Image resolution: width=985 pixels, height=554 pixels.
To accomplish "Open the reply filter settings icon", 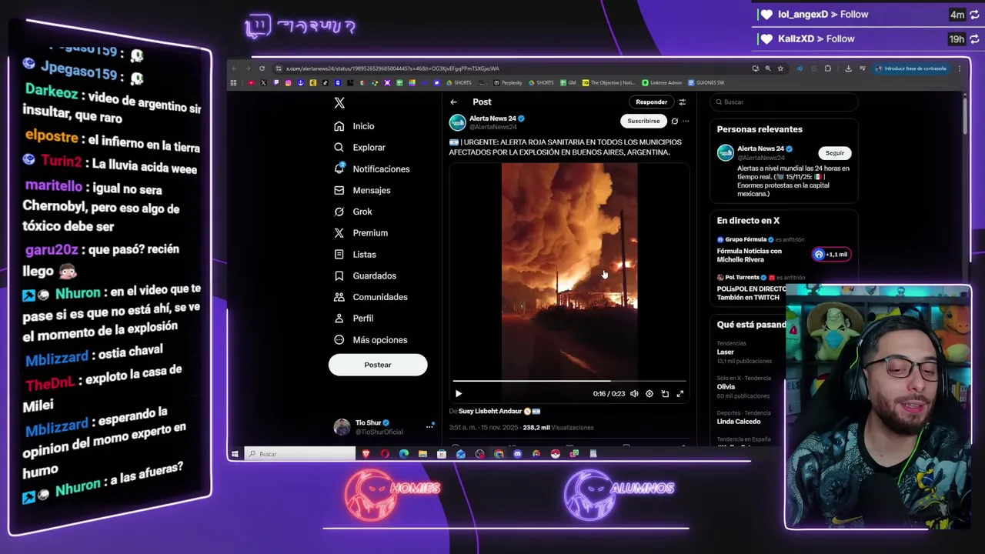I will coord(682,102).
